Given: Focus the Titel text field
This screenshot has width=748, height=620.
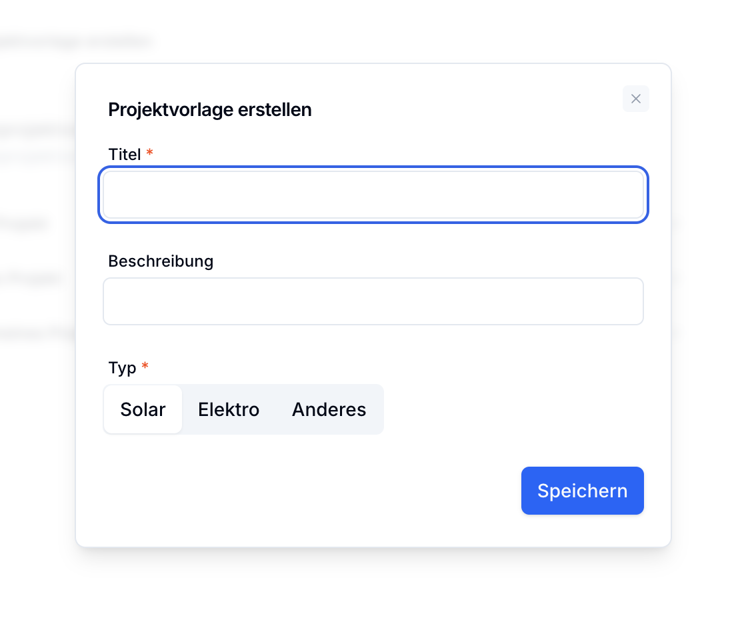Looking at the screenshot, I should (373, 195).
